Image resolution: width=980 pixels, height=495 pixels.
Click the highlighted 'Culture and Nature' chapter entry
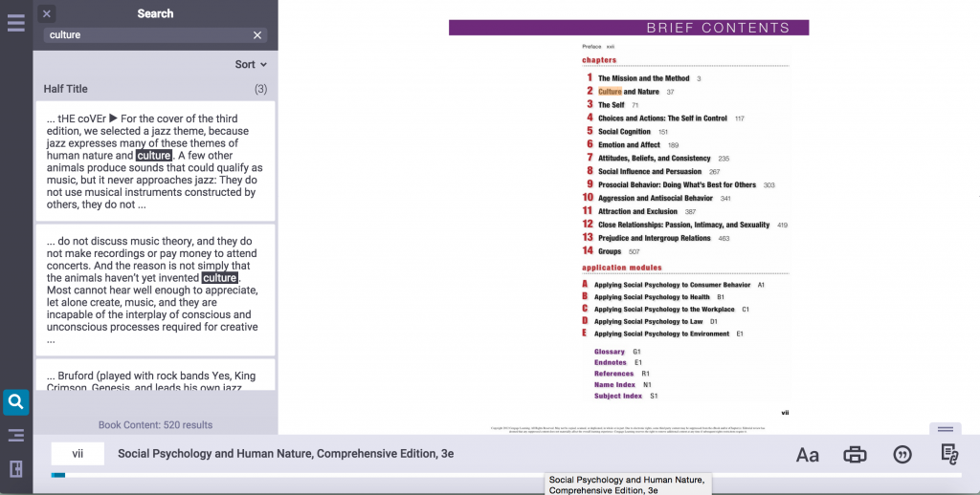pyautogui.click(x=628, y=92)
